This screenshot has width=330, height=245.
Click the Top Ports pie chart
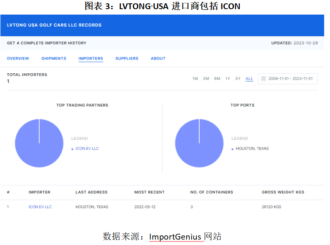click(199, 143)
